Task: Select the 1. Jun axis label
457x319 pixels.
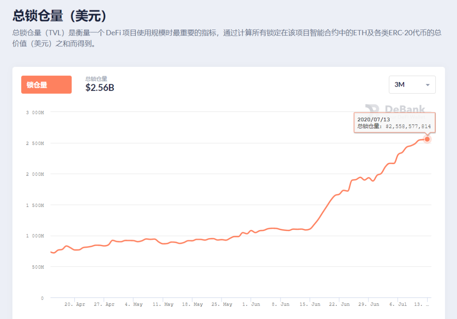Action: pyautogui.click(x=251, y=304)
